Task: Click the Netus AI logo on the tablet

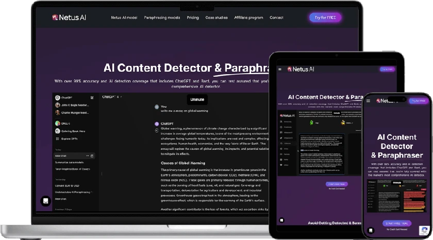Action: coord(301,69)
